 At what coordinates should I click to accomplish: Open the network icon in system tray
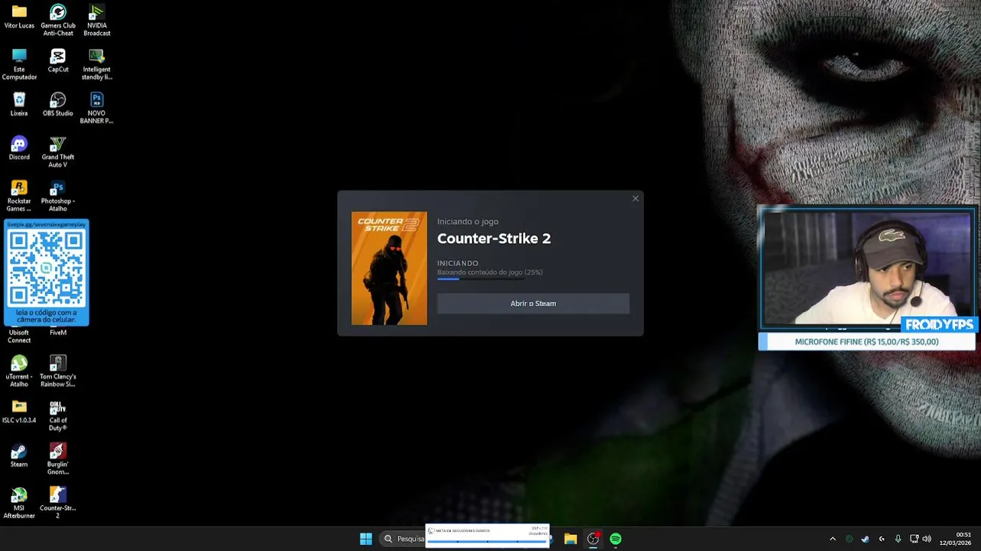coord(914,539)
